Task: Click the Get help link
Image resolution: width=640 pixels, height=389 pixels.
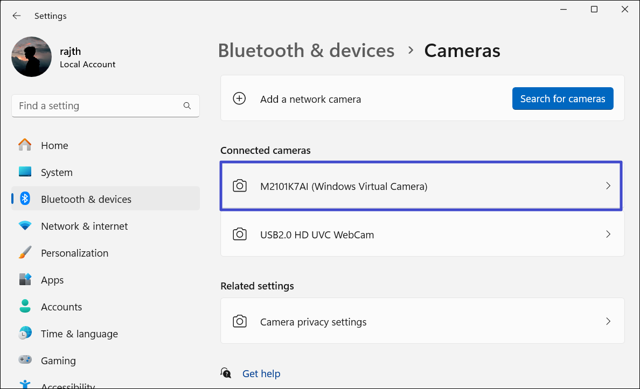Action: (261, 373)
